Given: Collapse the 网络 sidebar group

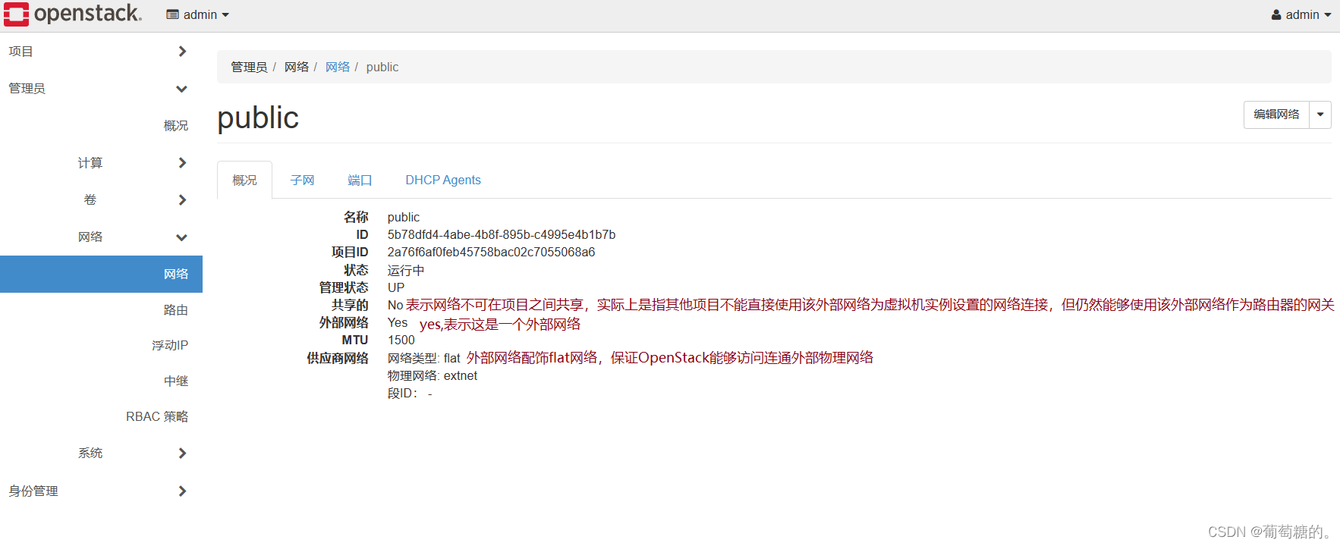Looking at the screenshot, I should 101,237.
